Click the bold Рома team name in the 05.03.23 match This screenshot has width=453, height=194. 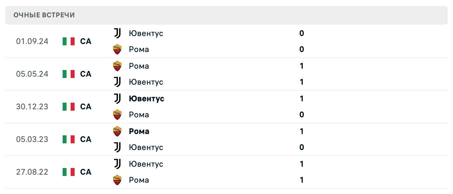[139, 131]
